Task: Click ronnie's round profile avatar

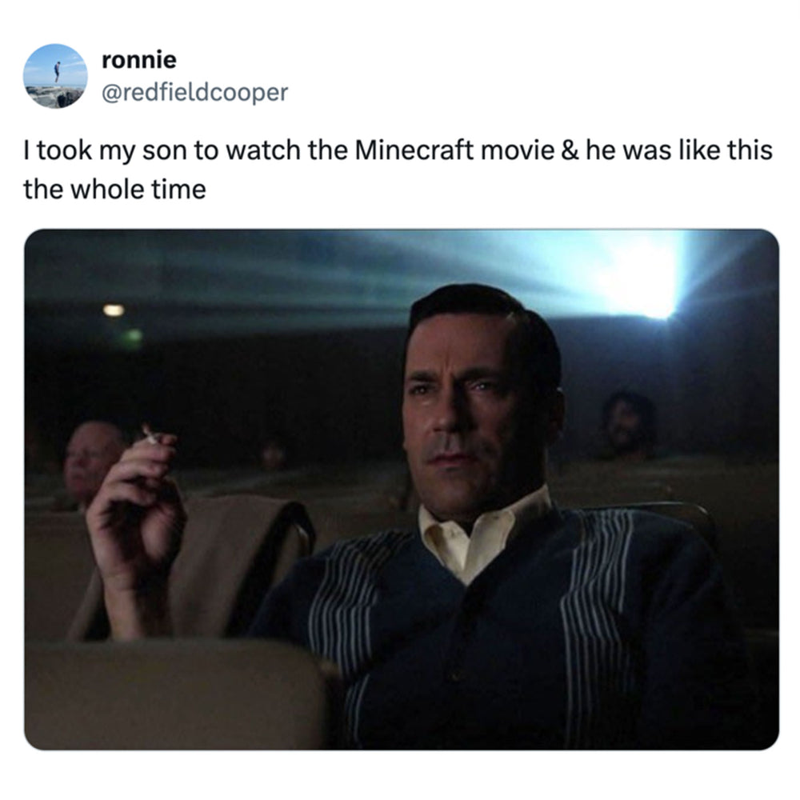Action: (55, 75)
